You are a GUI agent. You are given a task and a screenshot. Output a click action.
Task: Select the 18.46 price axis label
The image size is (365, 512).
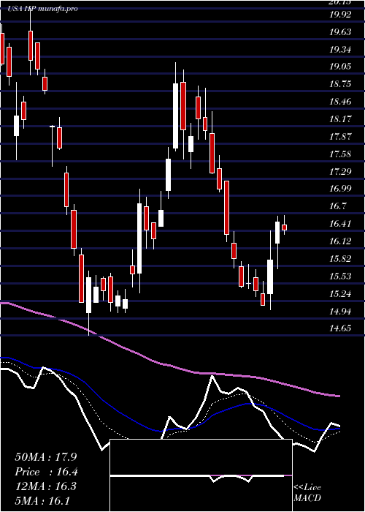tap(341, 102)
